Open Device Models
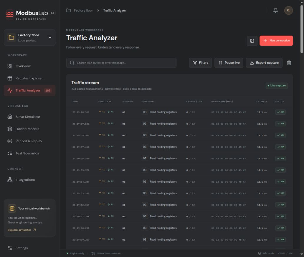This screenshot has width=304, height=257. coord(30,129)
